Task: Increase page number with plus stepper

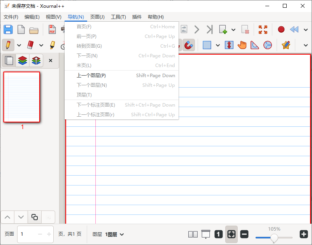Action: [49, 234]
